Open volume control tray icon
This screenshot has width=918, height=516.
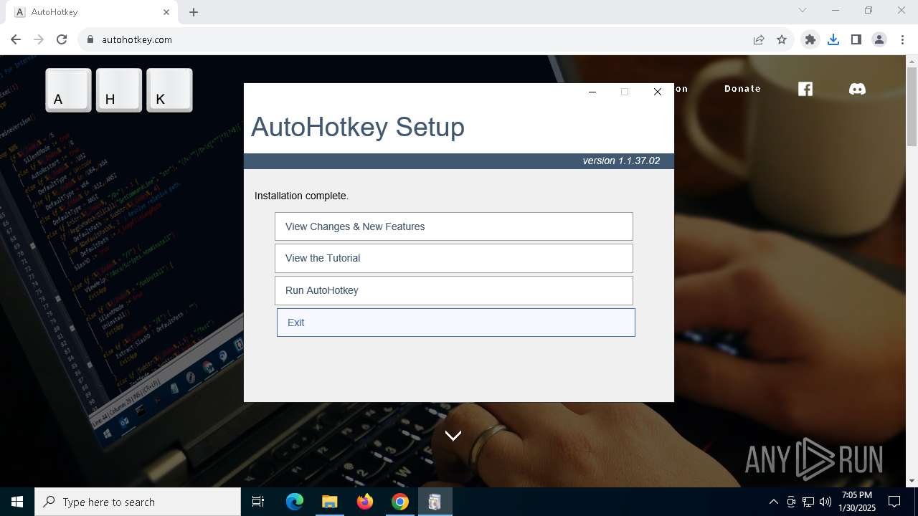825,502
